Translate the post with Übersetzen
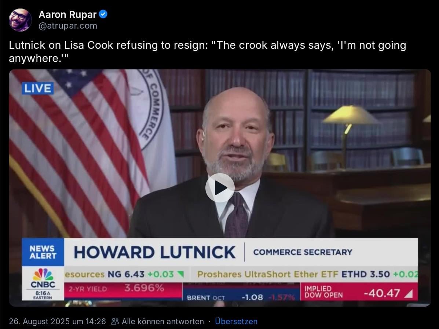Viewport: 439px width, 329px height. tap(236, 321)
